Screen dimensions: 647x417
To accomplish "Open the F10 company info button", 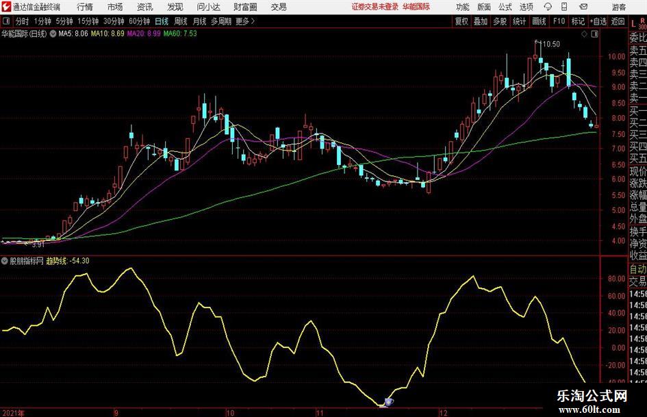I will [559, 21].
